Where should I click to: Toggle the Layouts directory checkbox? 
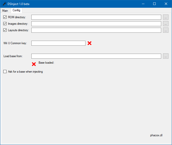5,30
